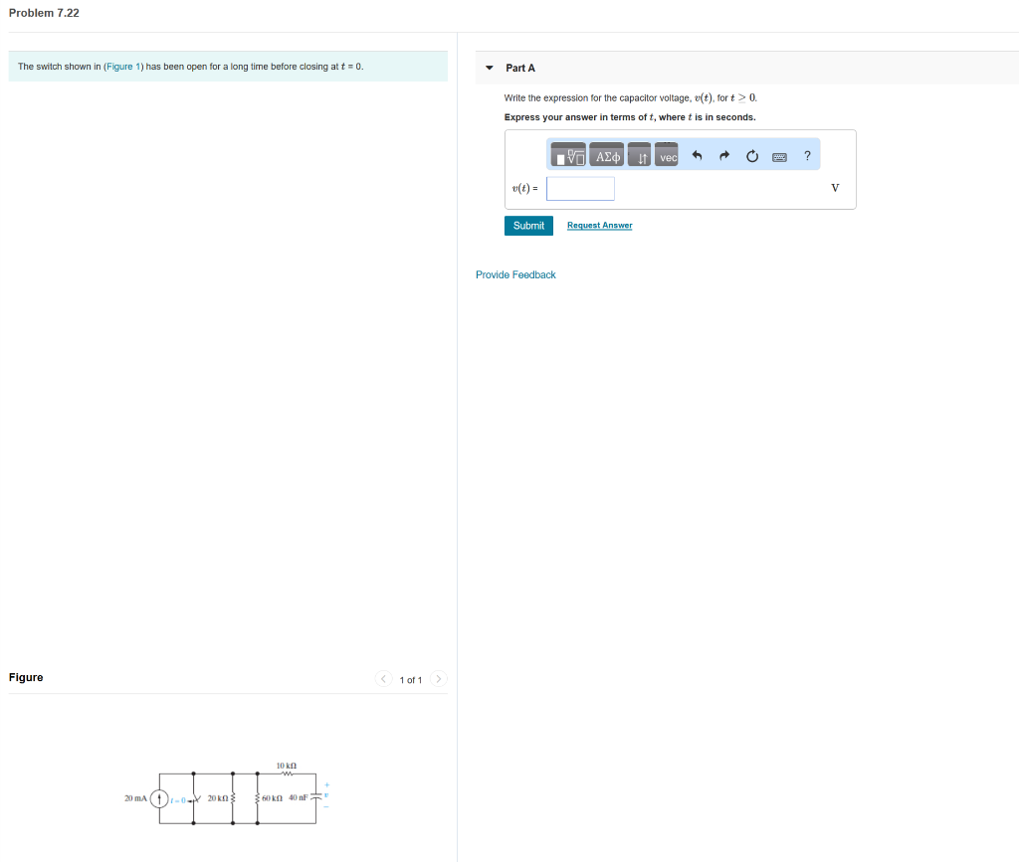Click the undo arrow in the equation toolbar
This screenshot has width=1019, height=862.
tap(697, 155)
